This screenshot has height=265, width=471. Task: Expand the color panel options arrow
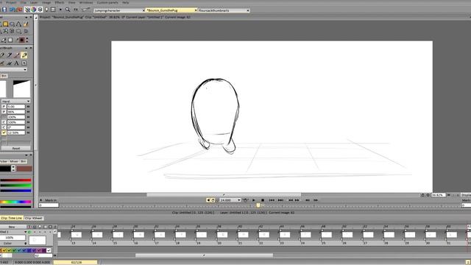coord(26,155)
